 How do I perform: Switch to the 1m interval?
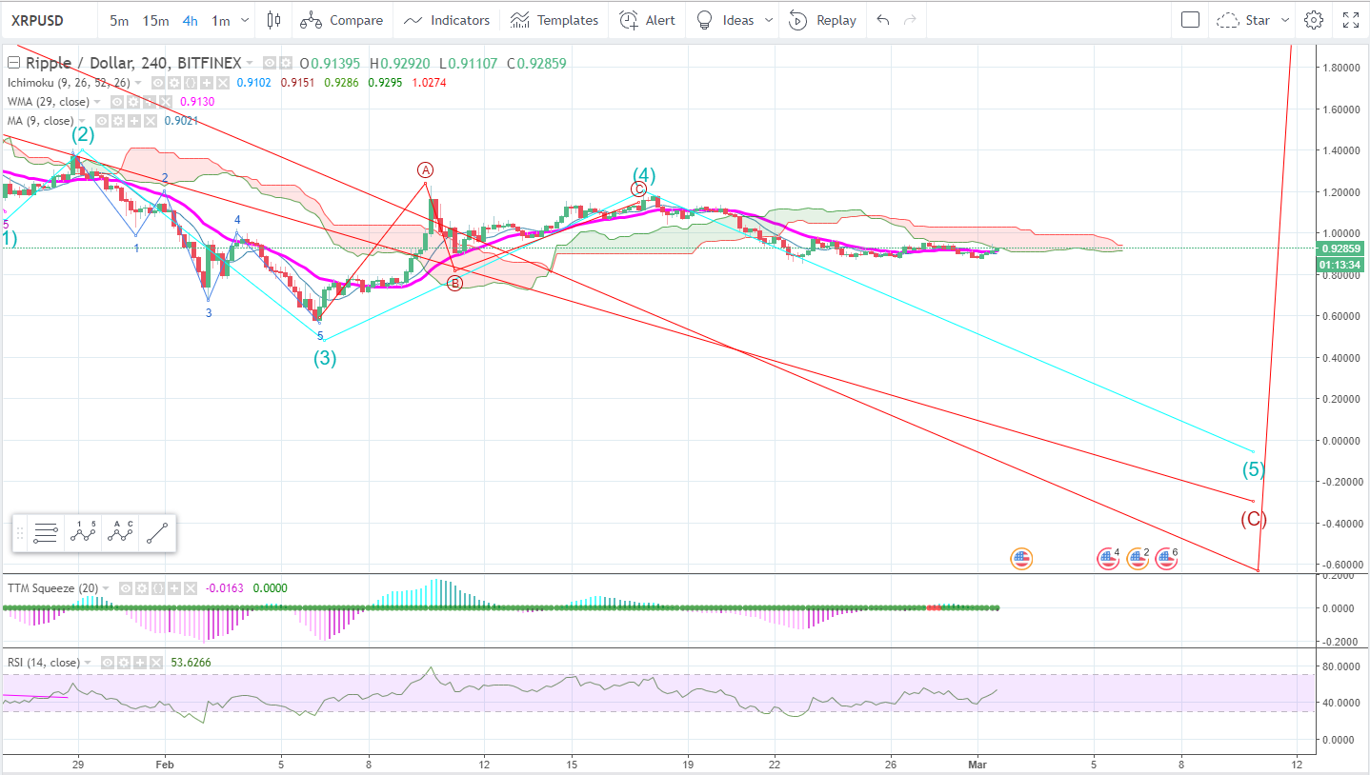tap(220, 20)
